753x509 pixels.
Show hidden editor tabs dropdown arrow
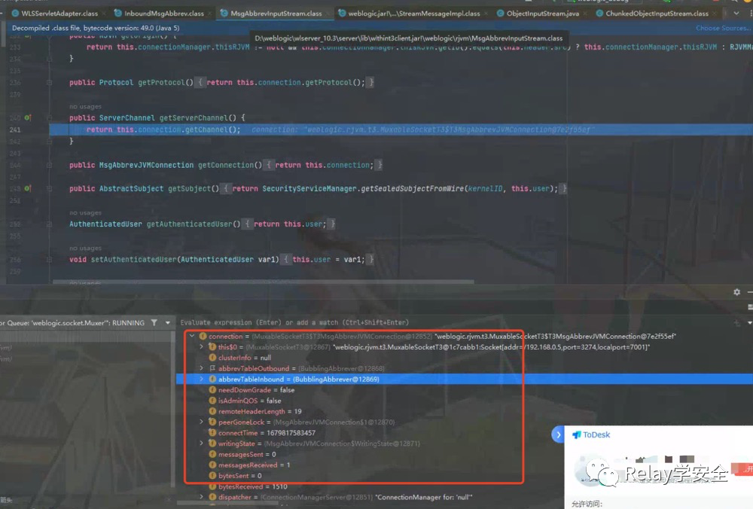tap(736, 14)
